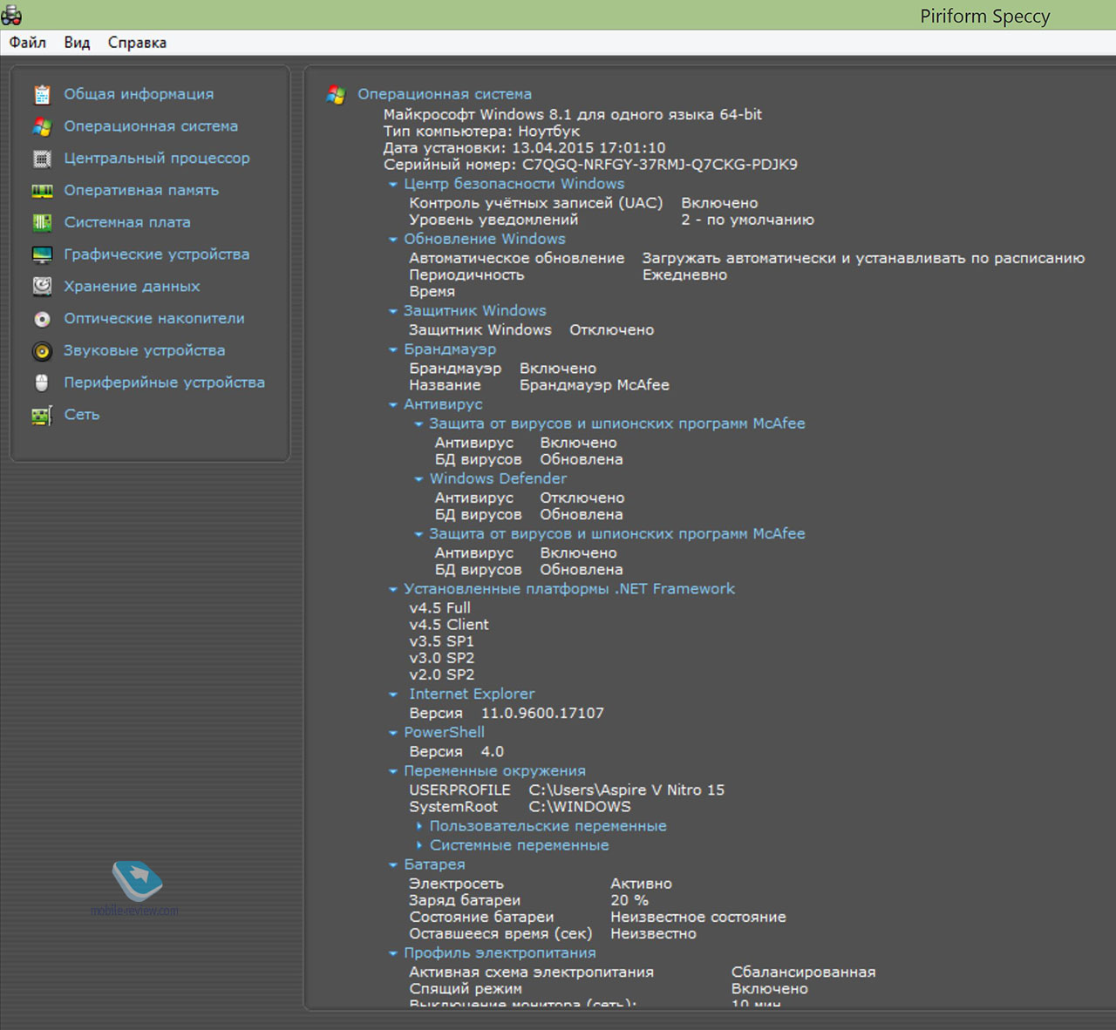Click PowerShell version 4.0 value
This screenshot has height=1030, width=1116.
pyautogui.click(x=493, y=752)
